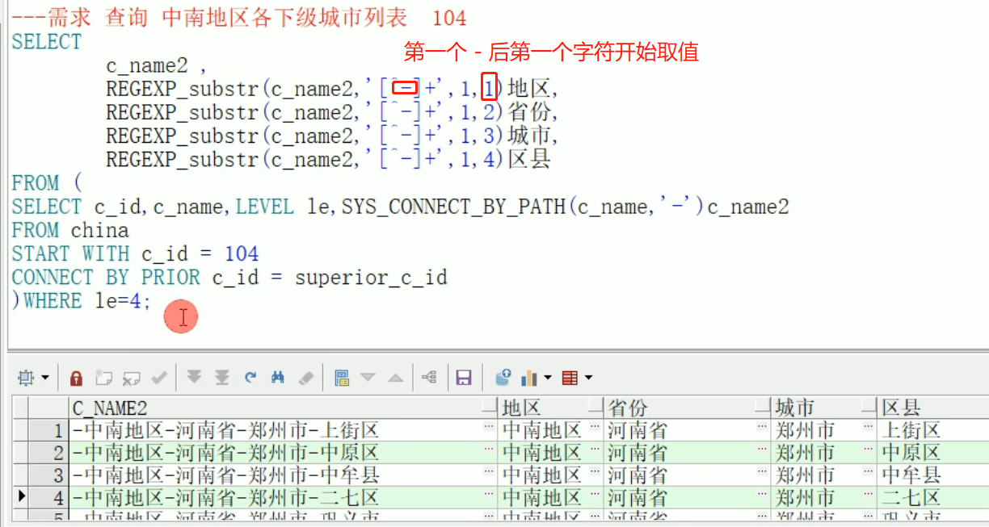Click the fetch last page icon

coord(222,377)
